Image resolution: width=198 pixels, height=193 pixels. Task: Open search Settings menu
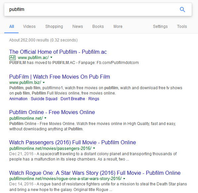click(x=160, y=27)
